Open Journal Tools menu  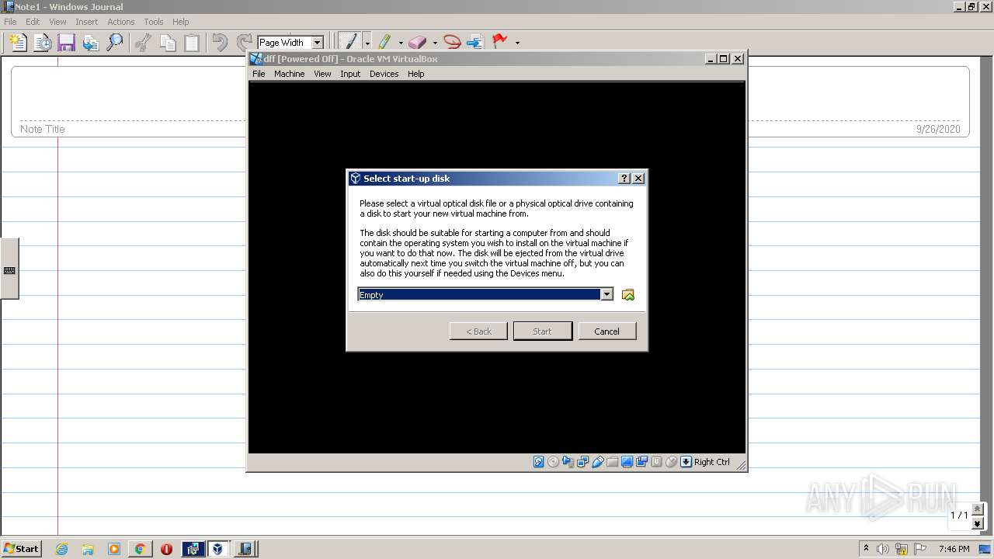[x=154, y=22]
